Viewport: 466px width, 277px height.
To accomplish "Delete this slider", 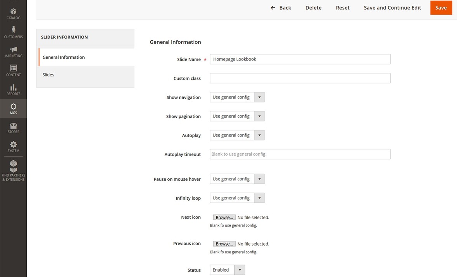I will pyautogui.click(x=313, y=8).
